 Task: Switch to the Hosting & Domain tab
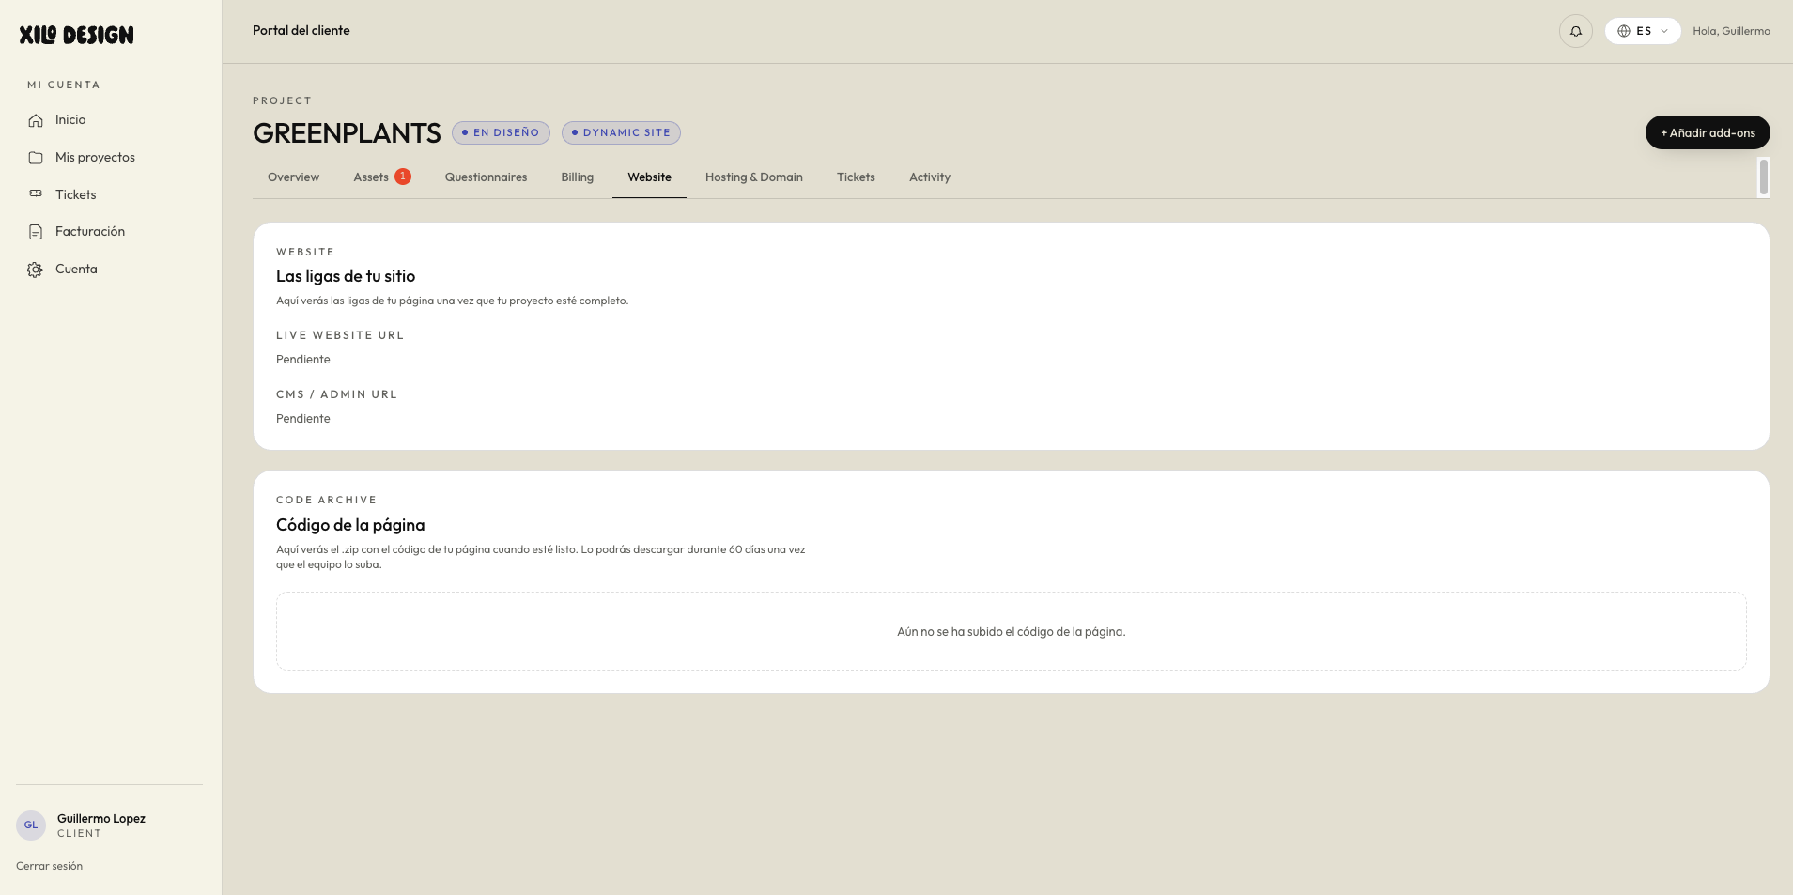[x=754, y=177]
